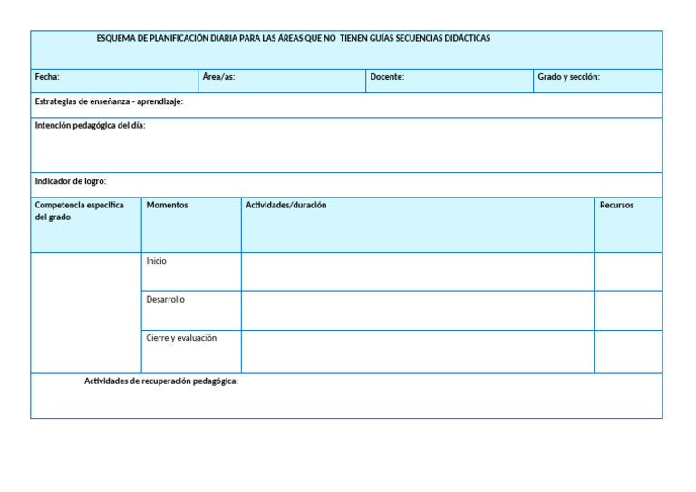Click 'Estrategias de enseñanza - aprendizaje:' row
This screenshot has height=492, width=696.
(346, 105)
